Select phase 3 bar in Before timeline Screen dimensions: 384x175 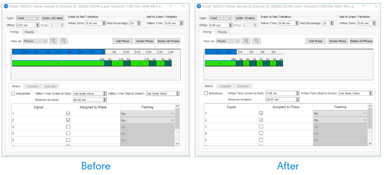[118, 63]
